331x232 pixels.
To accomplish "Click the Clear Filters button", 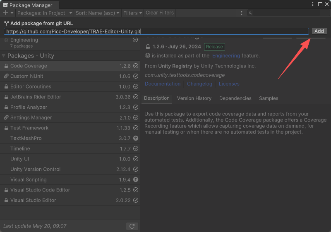I will pyautogui.click(x=160, y=13).
